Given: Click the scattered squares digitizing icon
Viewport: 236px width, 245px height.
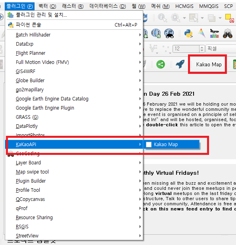Looking at the screenshot, I should [166, 48].
